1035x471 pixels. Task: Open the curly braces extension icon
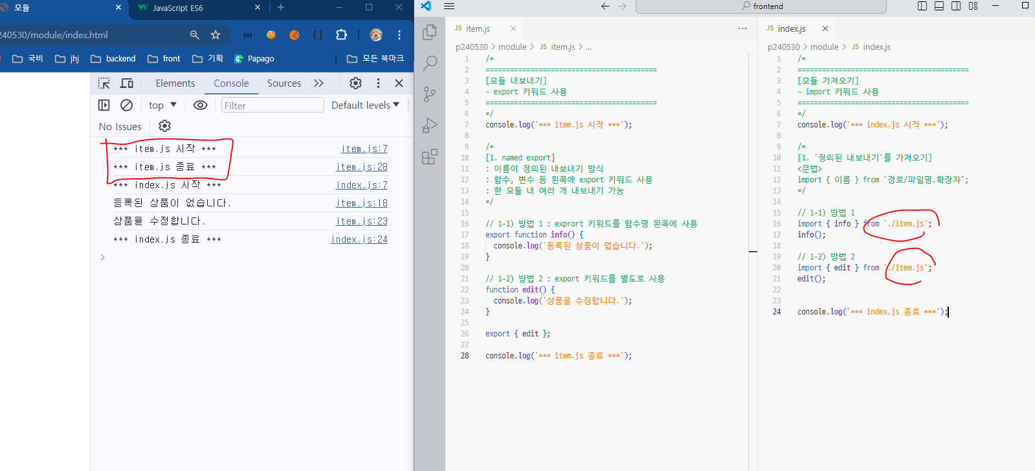(318, 35)
